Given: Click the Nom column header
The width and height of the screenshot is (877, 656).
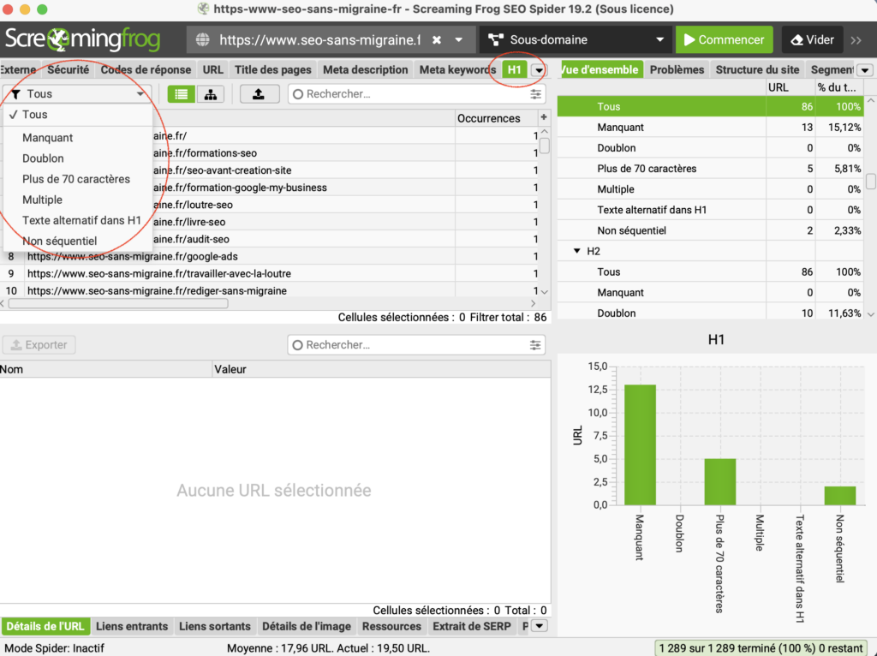Looking at the screenshot, I should click(105, 369).
